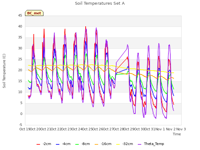This screenshot has height=150, width=200.
Task: Click the green -8cm legend color marker
Action: 77,144
